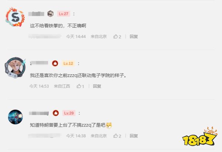The height and width of the screenshot is (152, 222).
Task: Click the hexagon badge beside Lv.27
Action: [x=50, y=14]
